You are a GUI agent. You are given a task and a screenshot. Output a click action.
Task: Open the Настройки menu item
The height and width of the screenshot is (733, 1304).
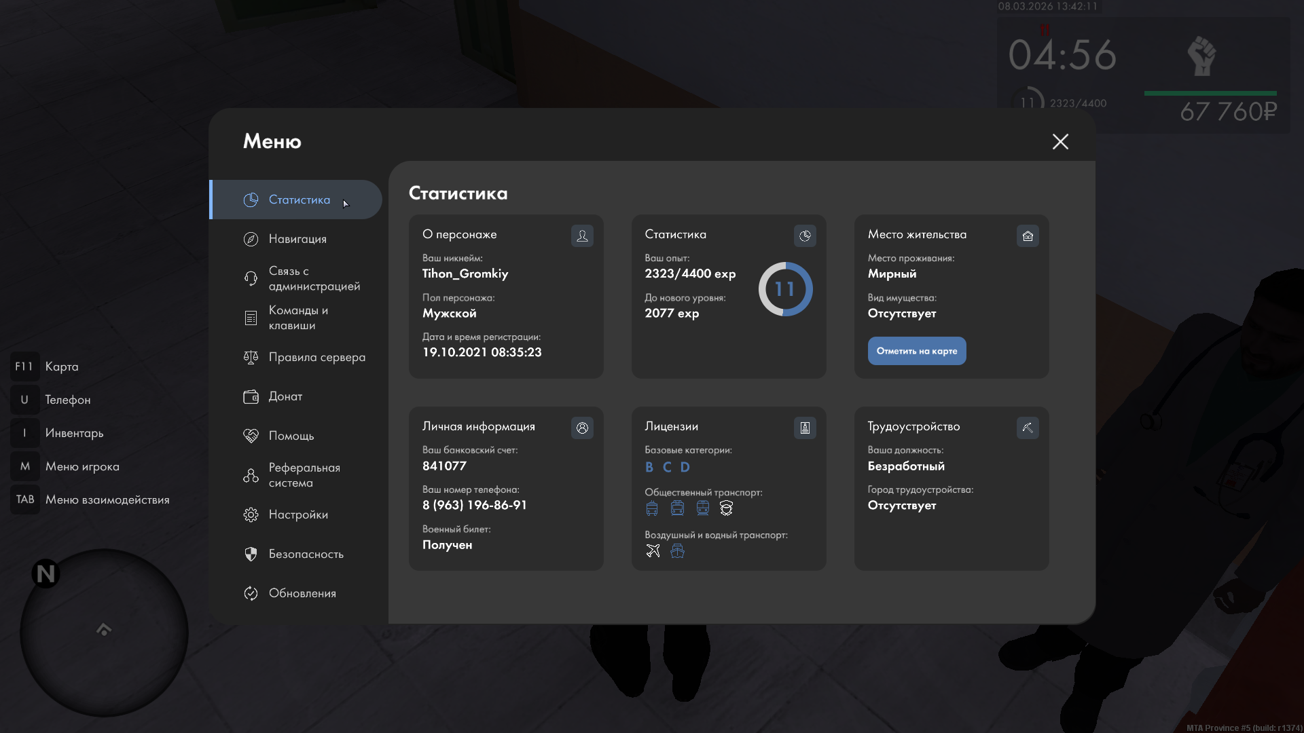tap(298, 514)
